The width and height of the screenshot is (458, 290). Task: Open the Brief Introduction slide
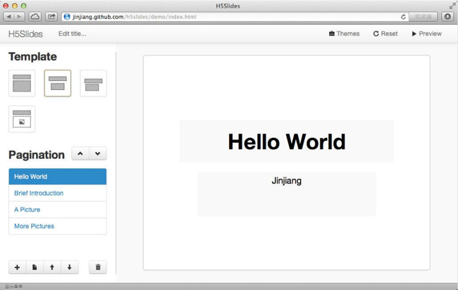39,193
